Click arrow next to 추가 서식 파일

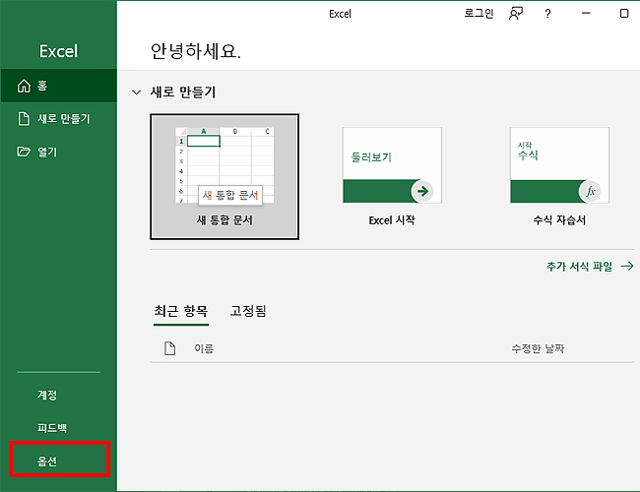pyautogui.click(x=627, y=267)
